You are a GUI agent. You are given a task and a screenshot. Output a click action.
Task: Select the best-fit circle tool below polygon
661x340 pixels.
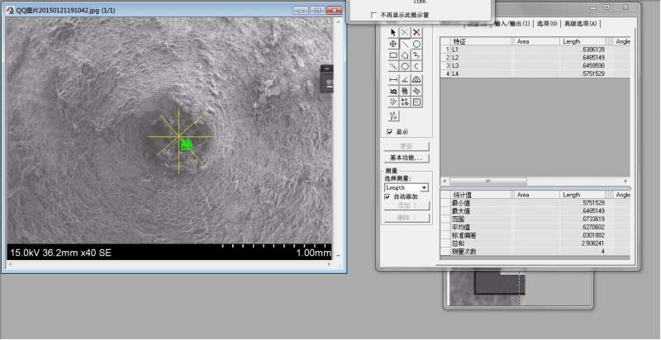(405, 66)
